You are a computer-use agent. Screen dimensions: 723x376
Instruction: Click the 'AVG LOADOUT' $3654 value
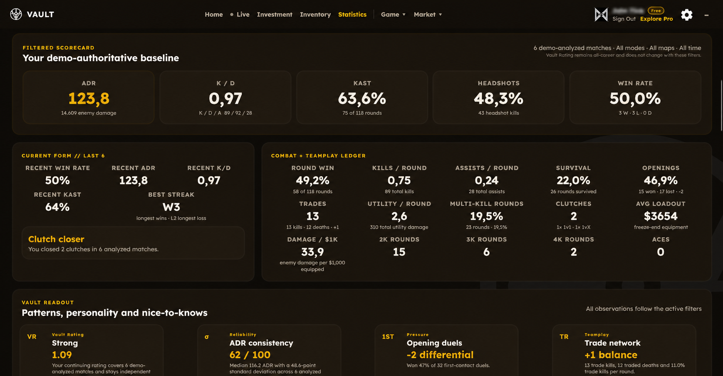(x=661, y=216)
